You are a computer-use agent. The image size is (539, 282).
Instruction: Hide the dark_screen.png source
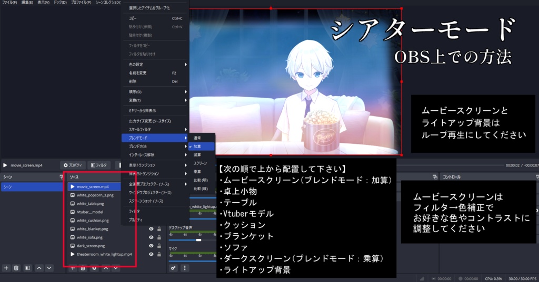[151, 246]
